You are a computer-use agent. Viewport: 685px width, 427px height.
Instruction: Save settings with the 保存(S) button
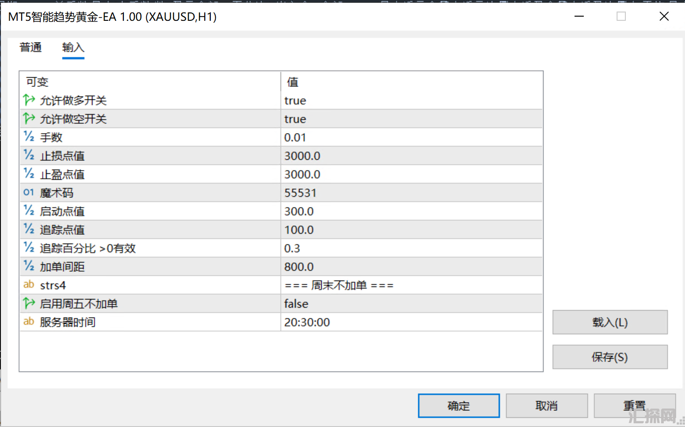coord(610,357)
